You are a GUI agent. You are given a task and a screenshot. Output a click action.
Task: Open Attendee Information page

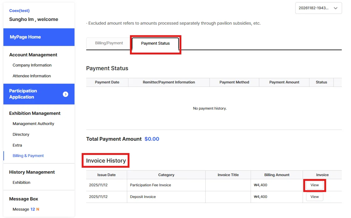click(x=32, y=76)
